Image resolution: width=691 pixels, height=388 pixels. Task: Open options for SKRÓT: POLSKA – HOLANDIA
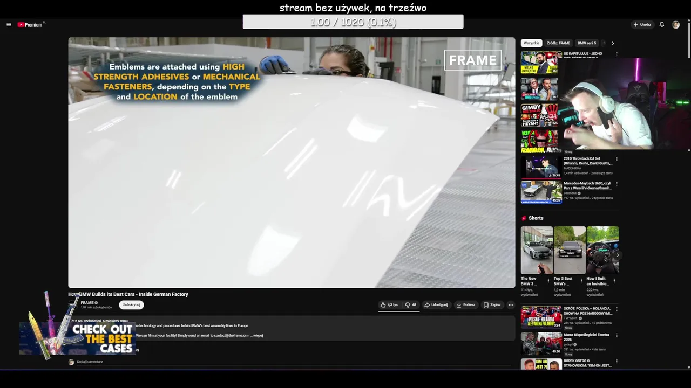(617, 309)
